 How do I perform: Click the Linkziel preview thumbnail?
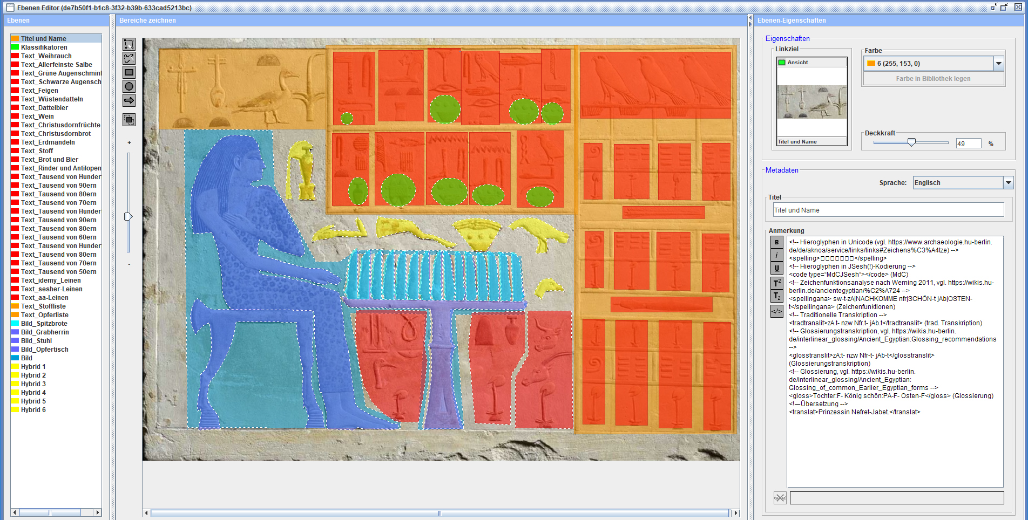point(812,101)
